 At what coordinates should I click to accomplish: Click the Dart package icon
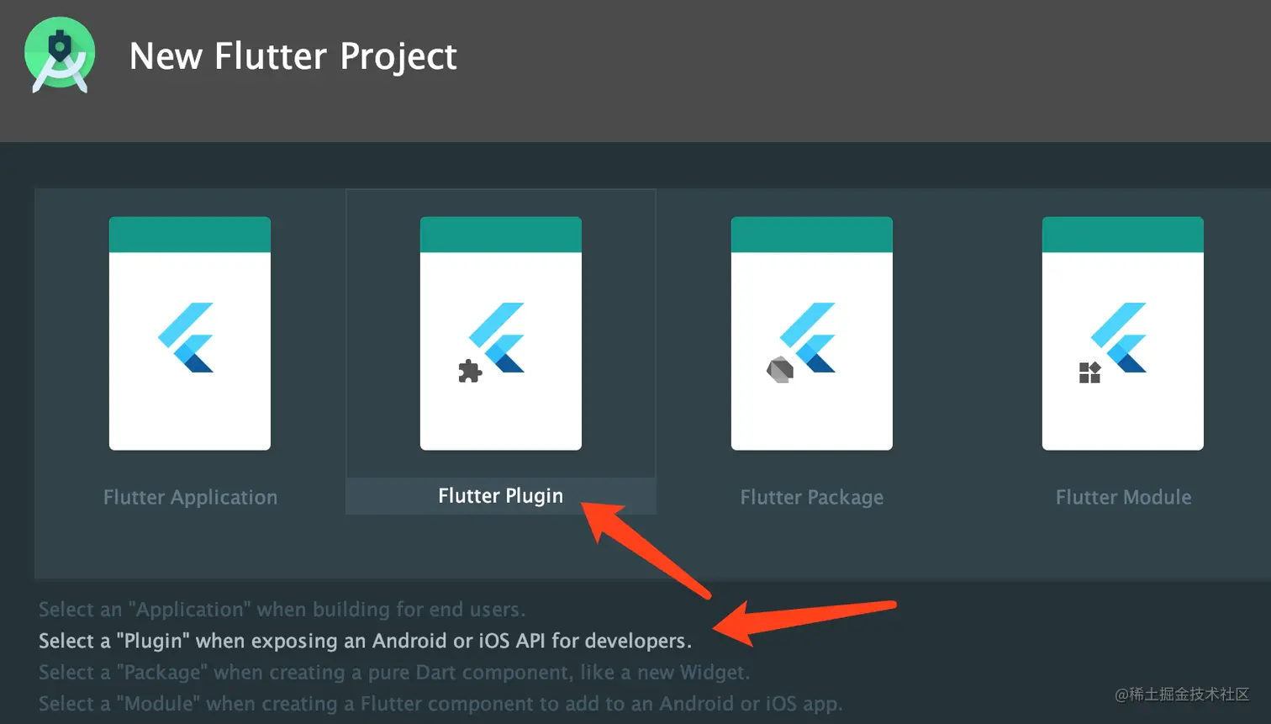(780, 369)
